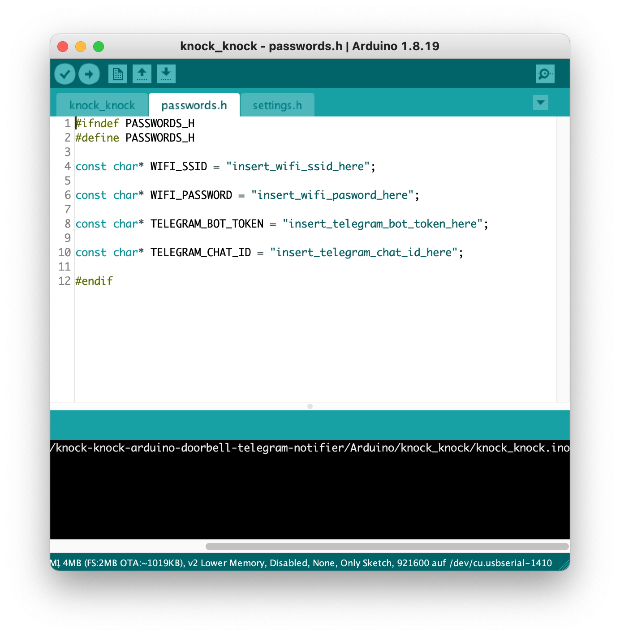Click the Verify checkmark button
The image size is (620, 637).
[x=65, y=73]
